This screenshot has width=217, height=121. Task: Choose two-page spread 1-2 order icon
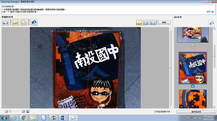pos(146,22)
